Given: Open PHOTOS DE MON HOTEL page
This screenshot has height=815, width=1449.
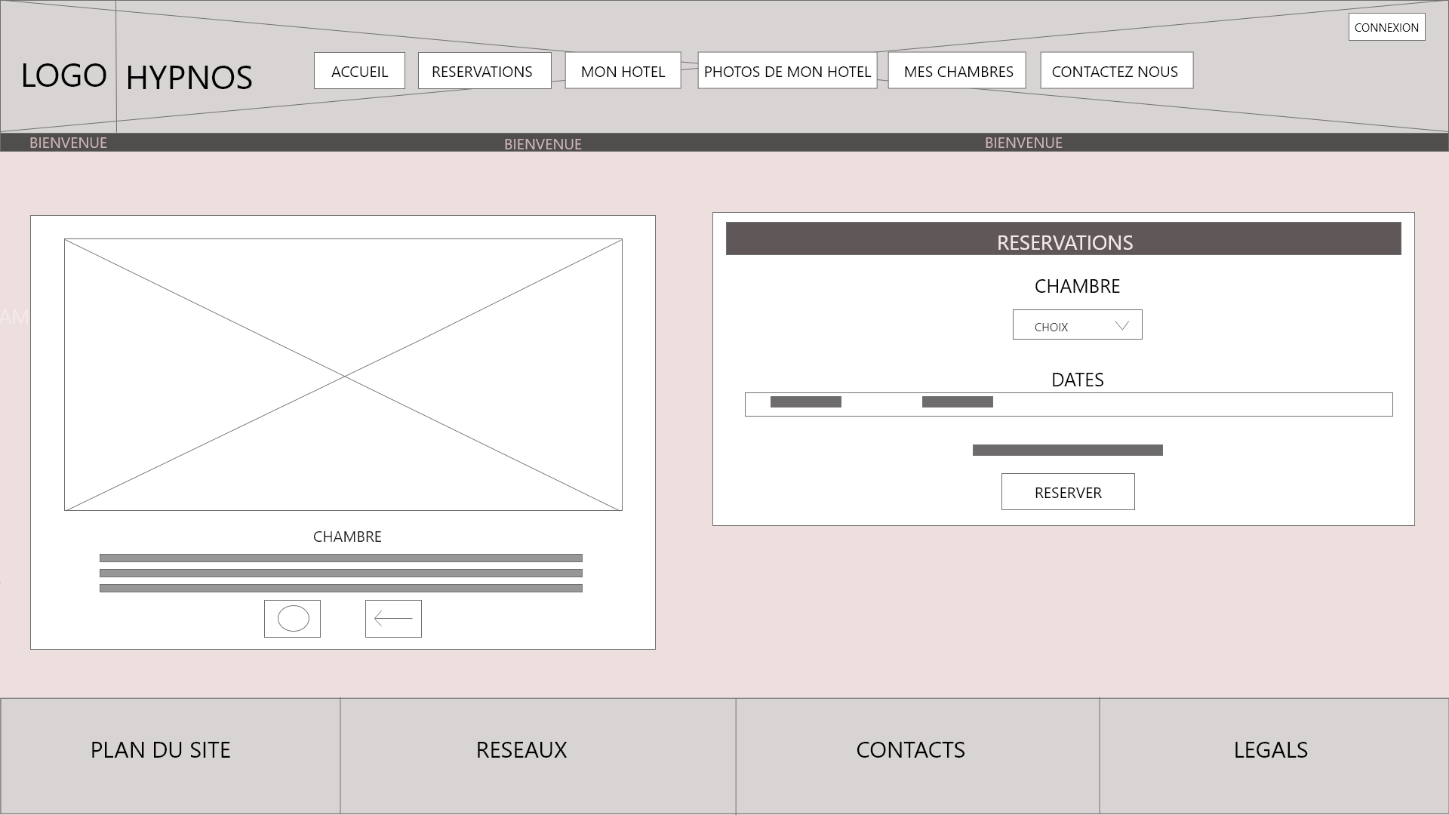Looking at the screenshot, I should (787, 71).
